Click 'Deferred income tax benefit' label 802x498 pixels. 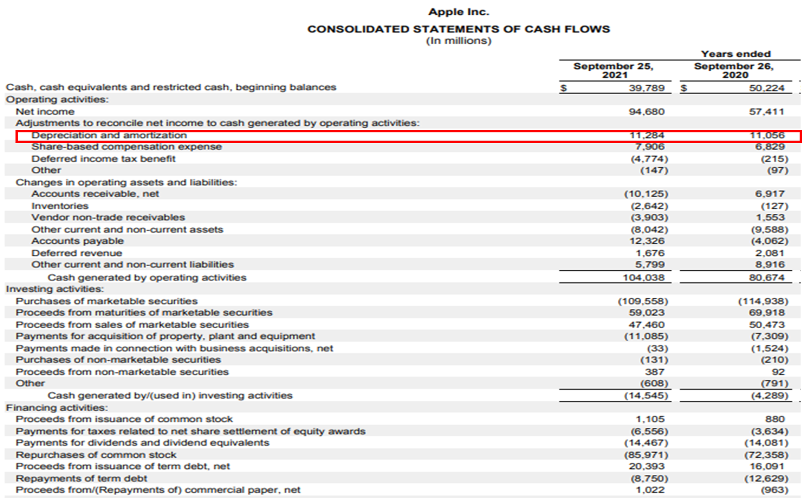coord(103,159)
